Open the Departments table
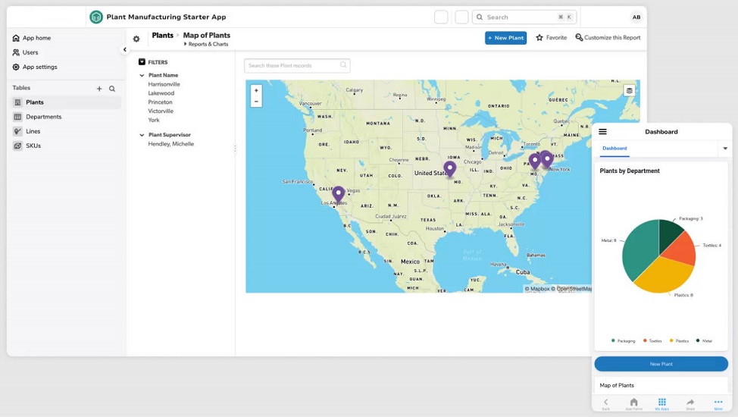The height and width of the screenshot is (417, 738). tap(43, 117)
